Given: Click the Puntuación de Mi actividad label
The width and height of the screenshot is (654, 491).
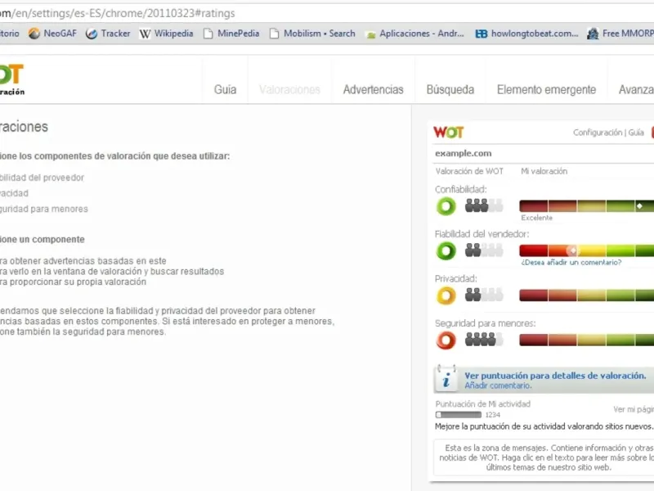Looking at the screenshot, I should tap(482, 403).
